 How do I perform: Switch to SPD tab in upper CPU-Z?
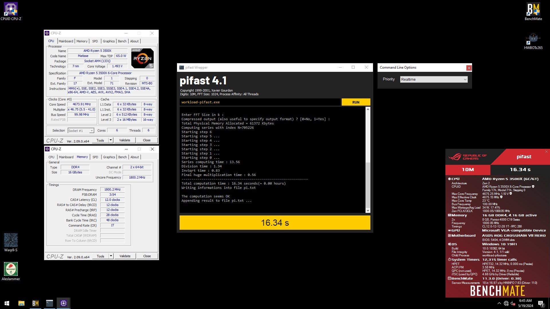coord(95,41)
